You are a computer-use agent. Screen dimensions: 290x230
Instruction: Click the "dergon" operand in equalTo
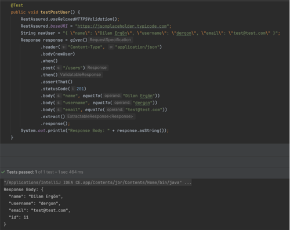tap(143, 103)
